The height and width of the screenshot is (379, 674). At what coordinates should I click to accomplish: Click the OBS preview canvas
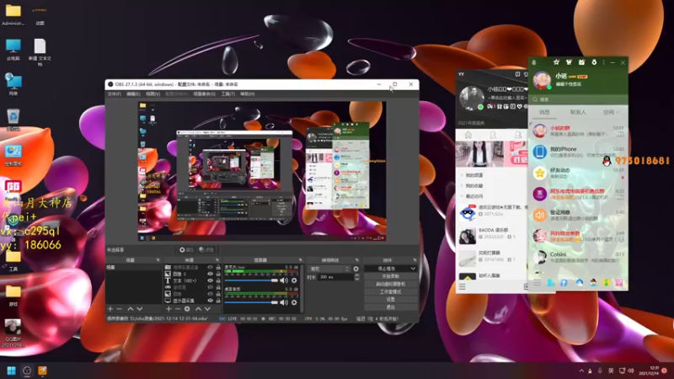(262, 171)
